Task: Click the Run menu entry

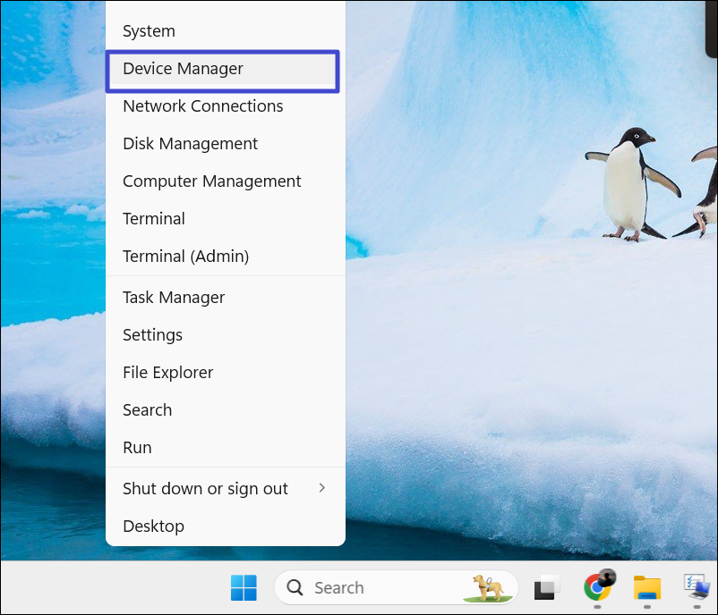Action: point(137,448)
